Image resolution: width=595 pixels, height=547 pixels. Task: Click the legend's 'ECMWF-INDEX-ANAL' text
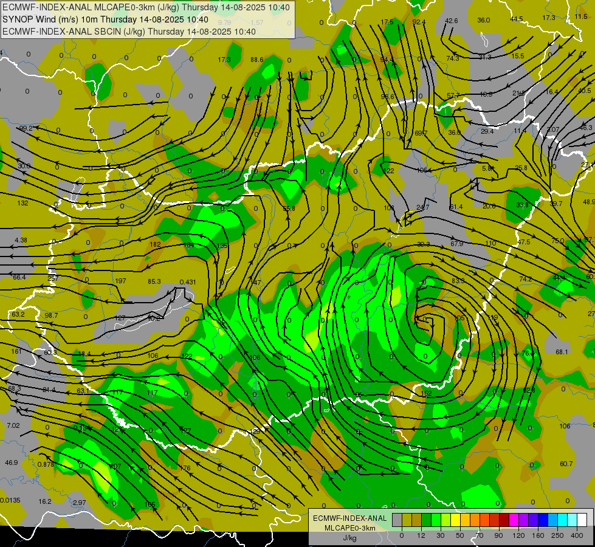(349, 518)
